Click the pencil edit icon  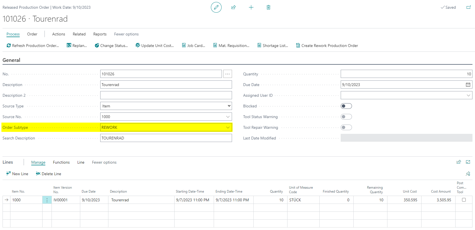[x=216, y=7]
